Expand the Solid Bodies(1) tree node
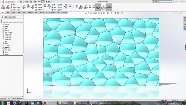This screenshot has height=105, width=186. click(x=1, y=31)
